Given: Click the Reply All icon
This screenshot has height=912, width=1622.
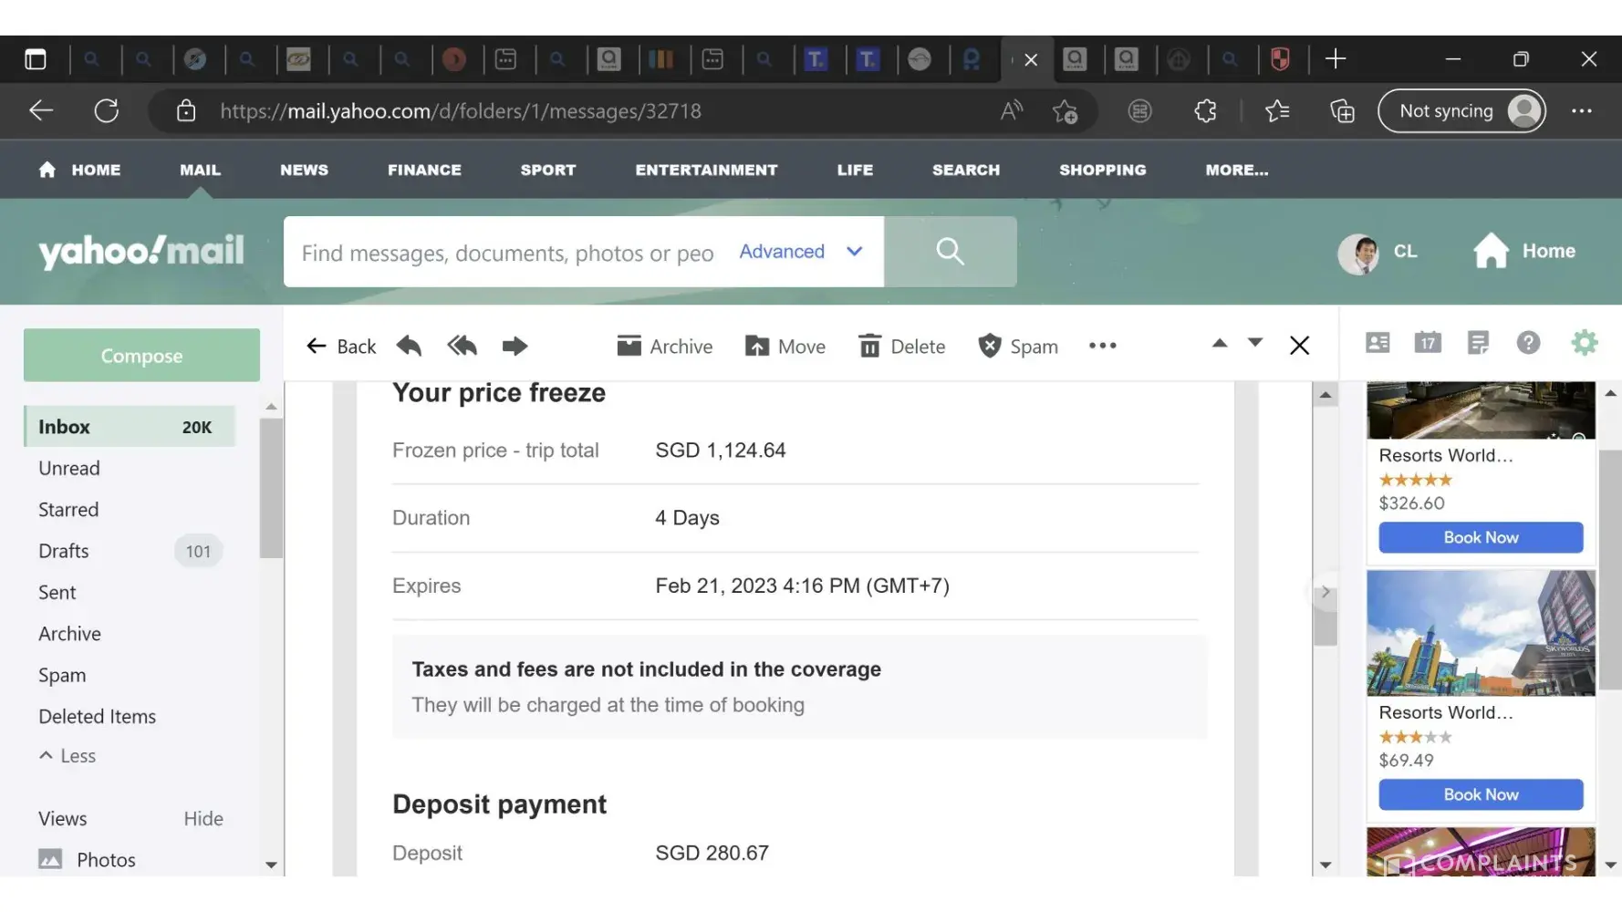Looking at the screenshot, I should click(462, 346).
